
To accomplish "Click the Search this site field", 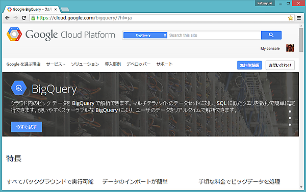I will click(214, 35).
